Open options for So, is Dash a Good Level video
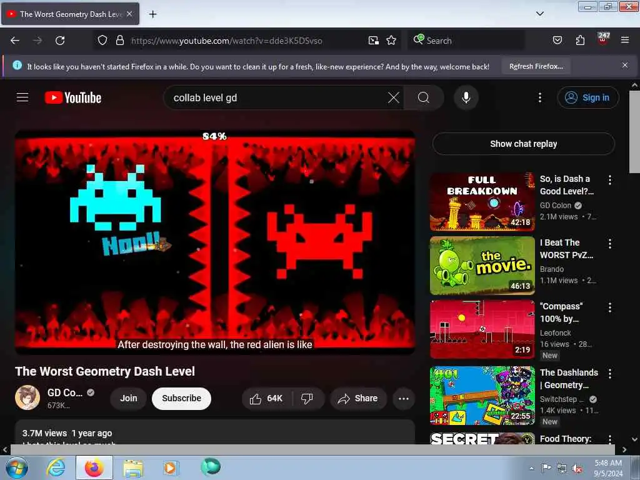Viewport: 640px width, 480px height. click(610, 180)
